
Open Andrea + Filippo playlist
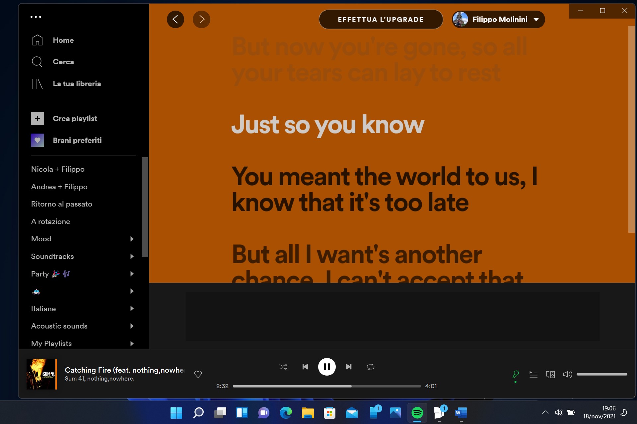(x=59, y=187)
